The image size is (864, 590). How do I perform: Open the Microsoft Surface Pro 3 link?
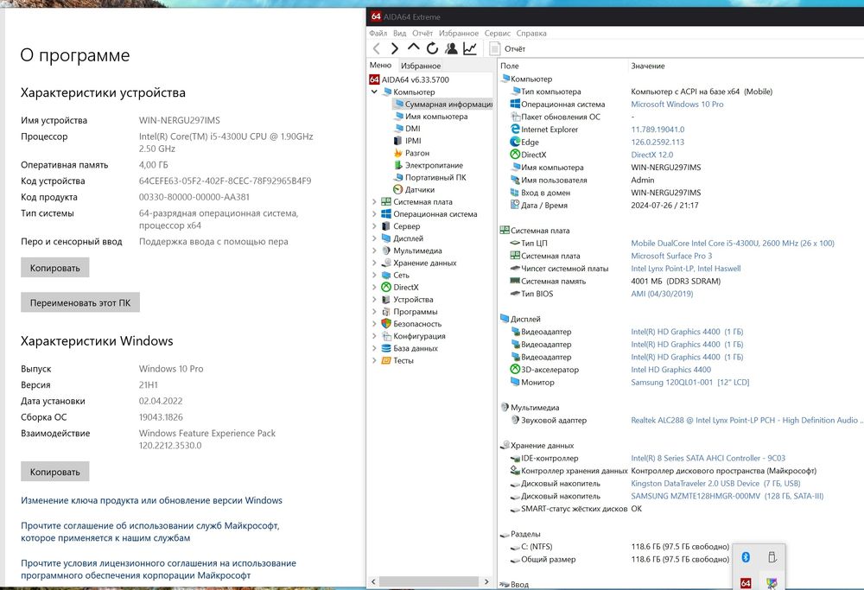[671, 256]
